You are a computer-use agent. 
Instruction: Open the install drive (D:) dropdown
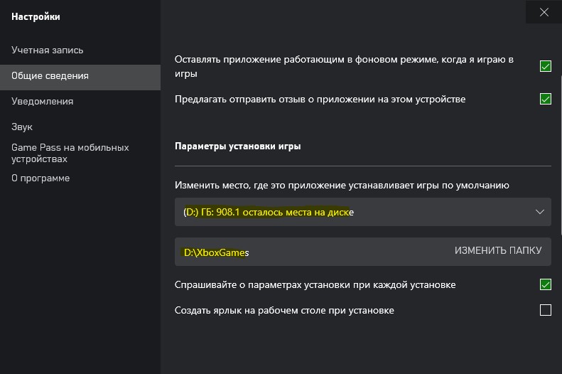coord(363,212)
